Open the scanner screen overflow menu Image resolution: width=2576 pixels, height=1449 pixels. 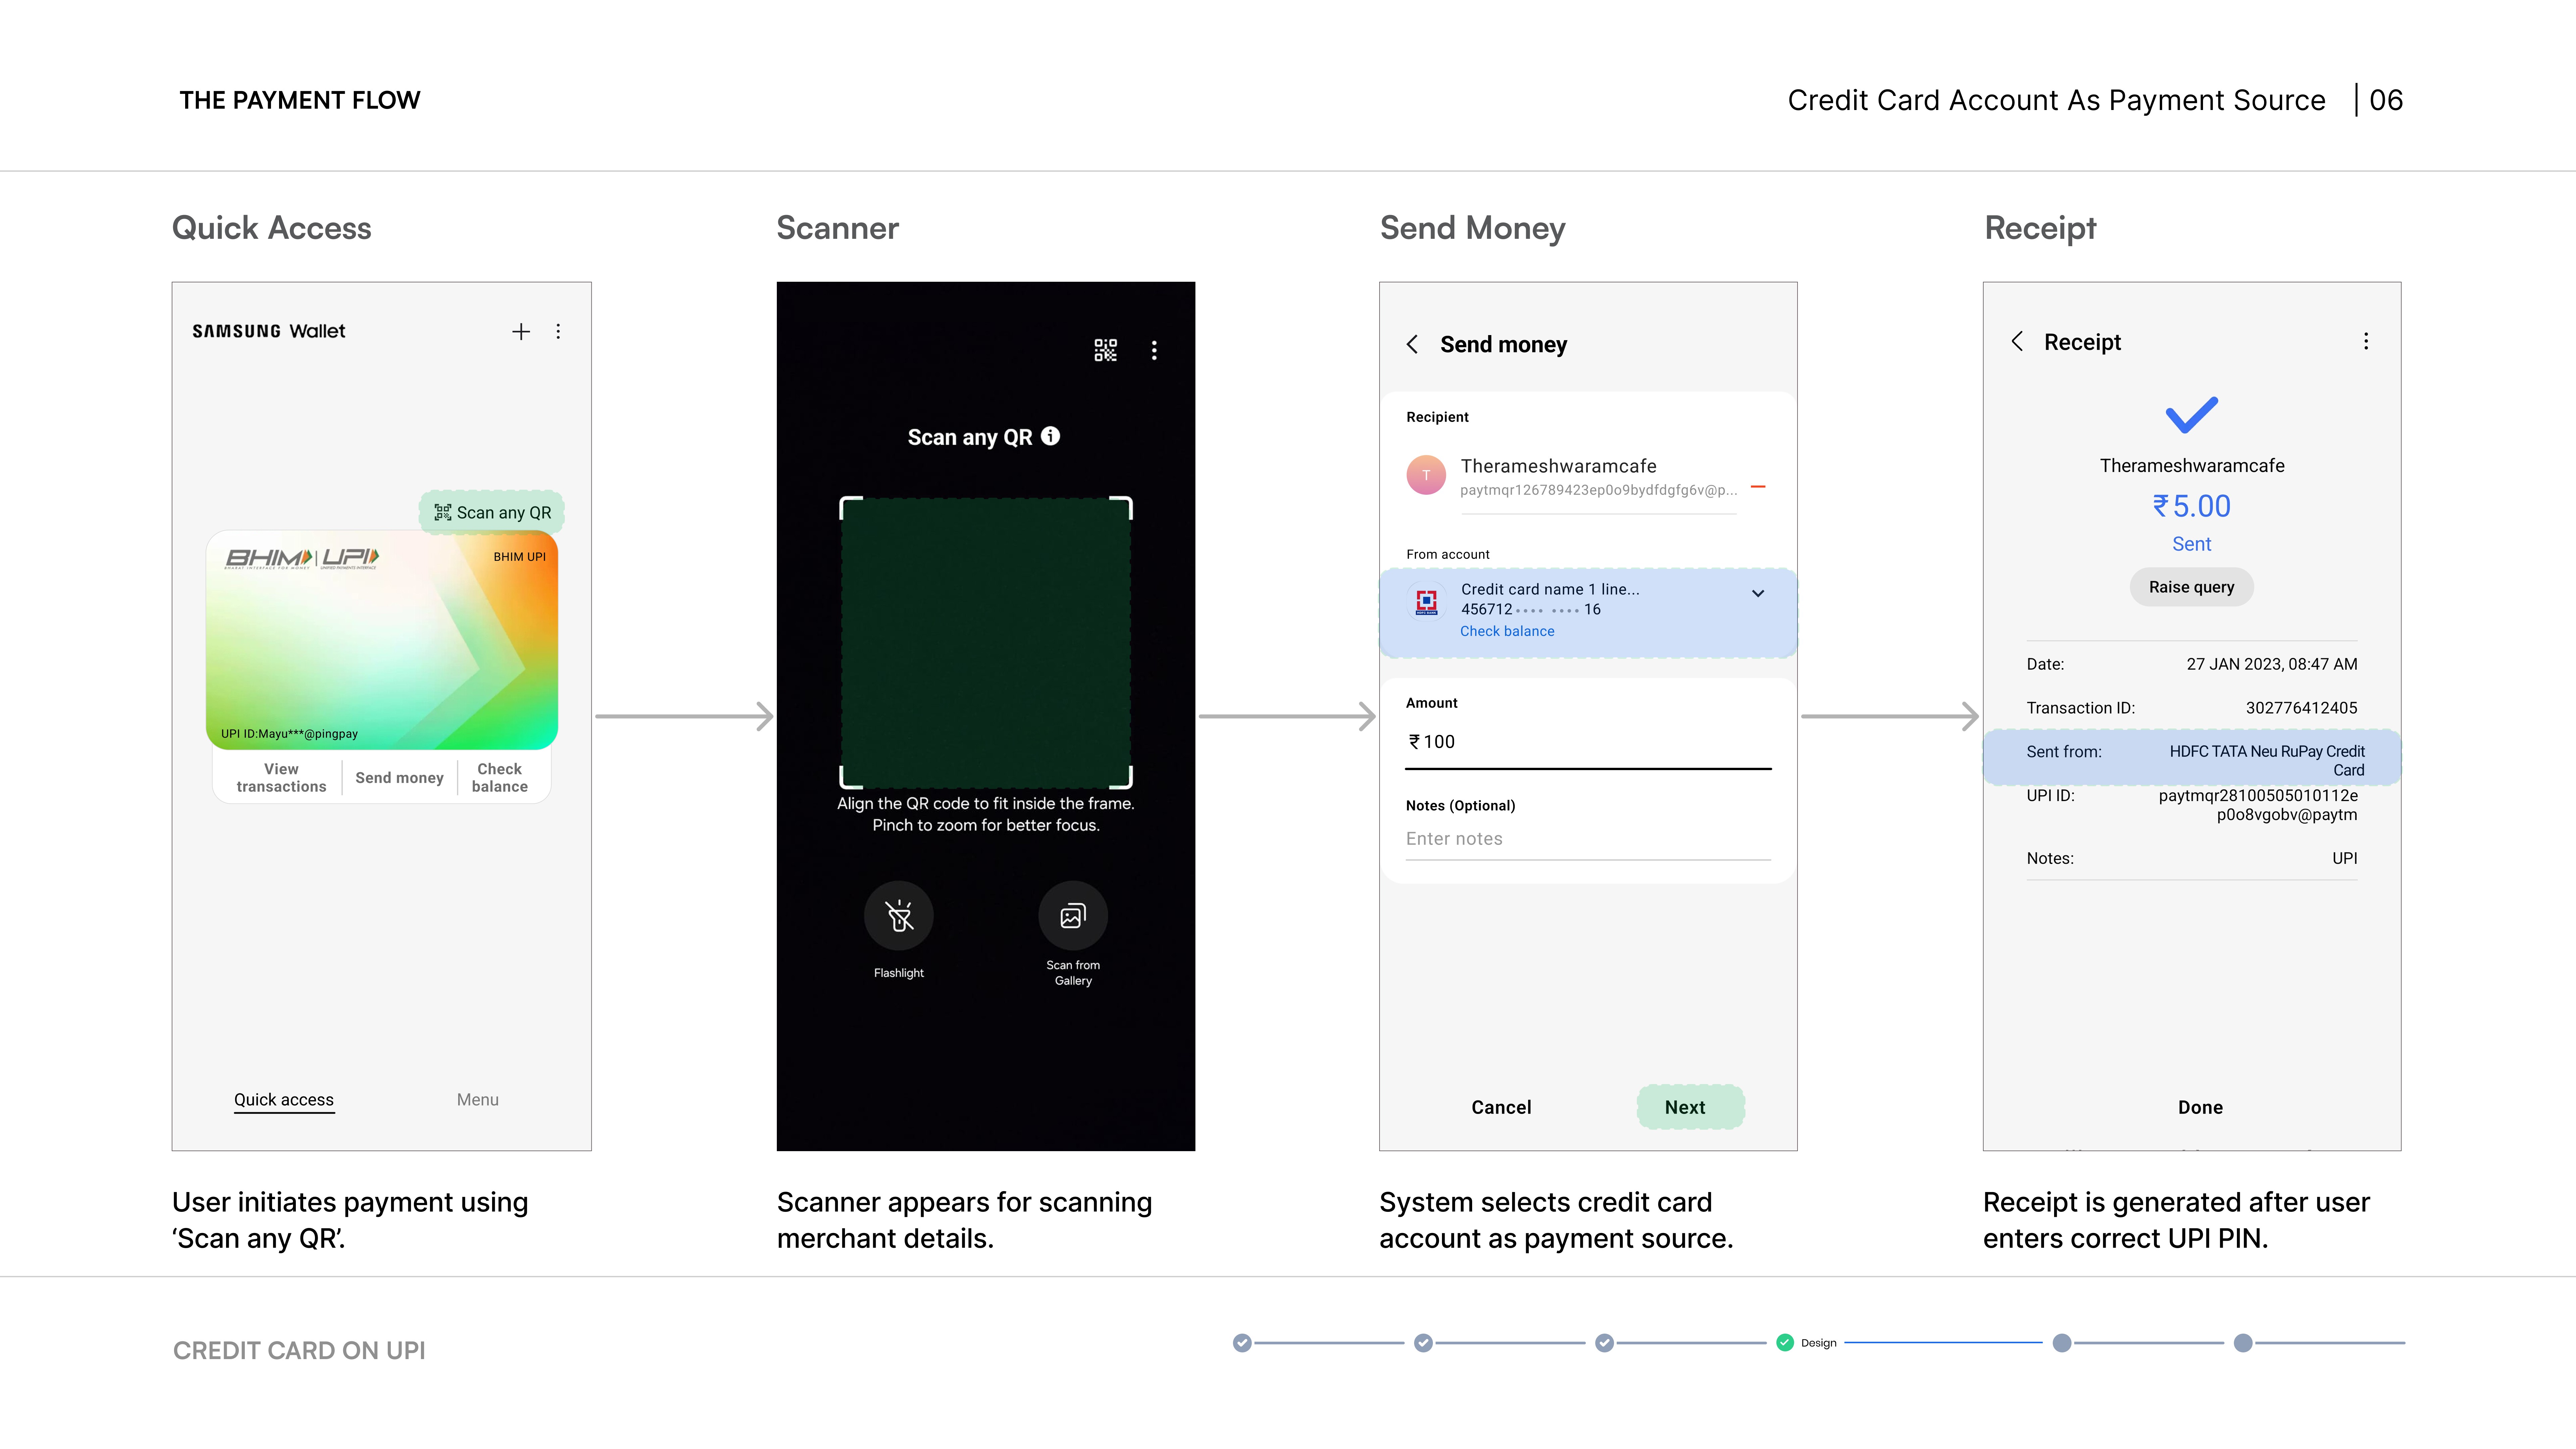point(1154,350)
